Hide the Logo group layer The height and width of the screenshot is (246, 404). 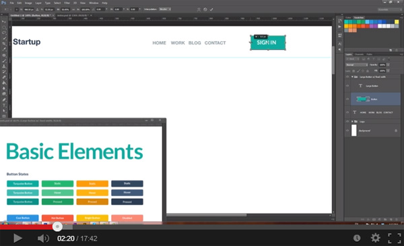point(347,121)
